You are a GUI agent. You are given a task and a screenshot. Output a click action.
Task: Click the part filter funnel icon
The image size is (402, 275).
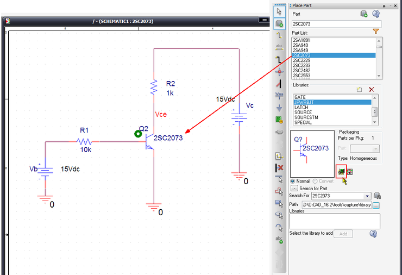pyautogui.click(x=375, y=32)
